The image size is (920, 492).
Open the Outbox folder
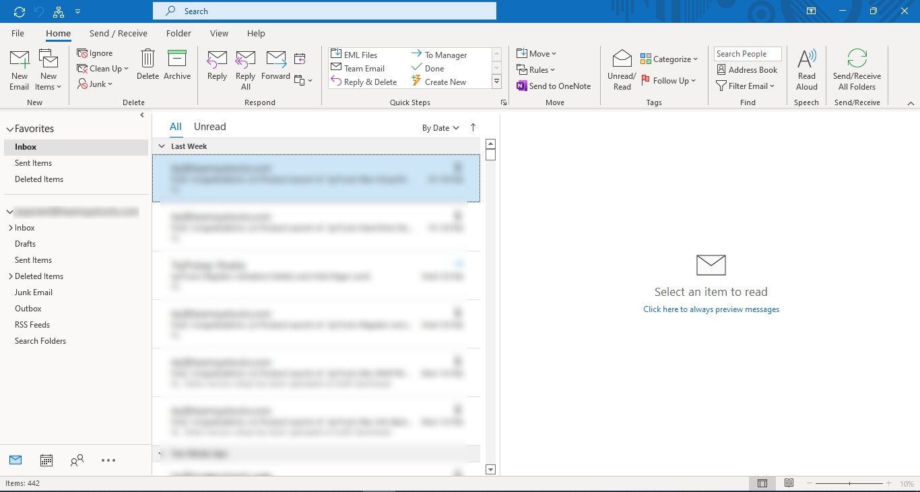coord(28,309)
